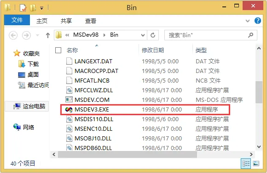267x173 pixels.
Task: Click the blue Help question mark icon
Action: [258, 21]
